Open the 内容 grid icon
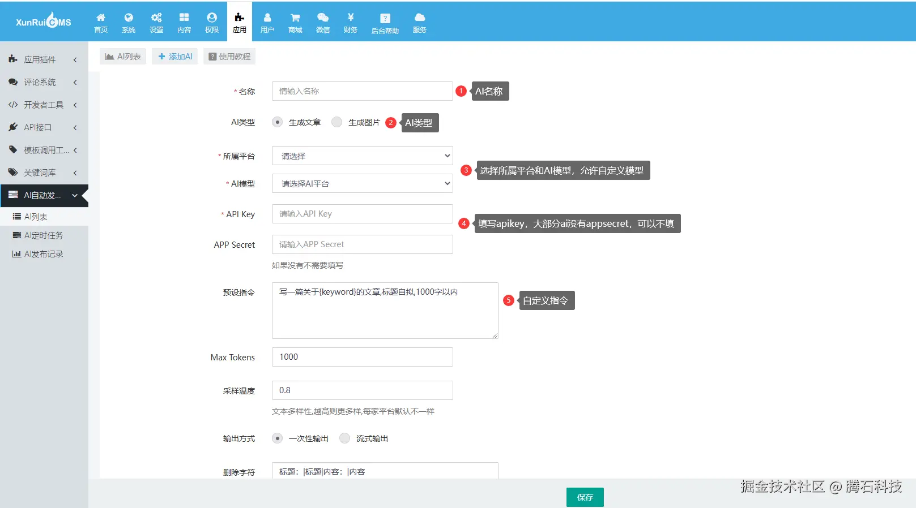The width and height of the screenshot is (916, 508). pos(184,18)
